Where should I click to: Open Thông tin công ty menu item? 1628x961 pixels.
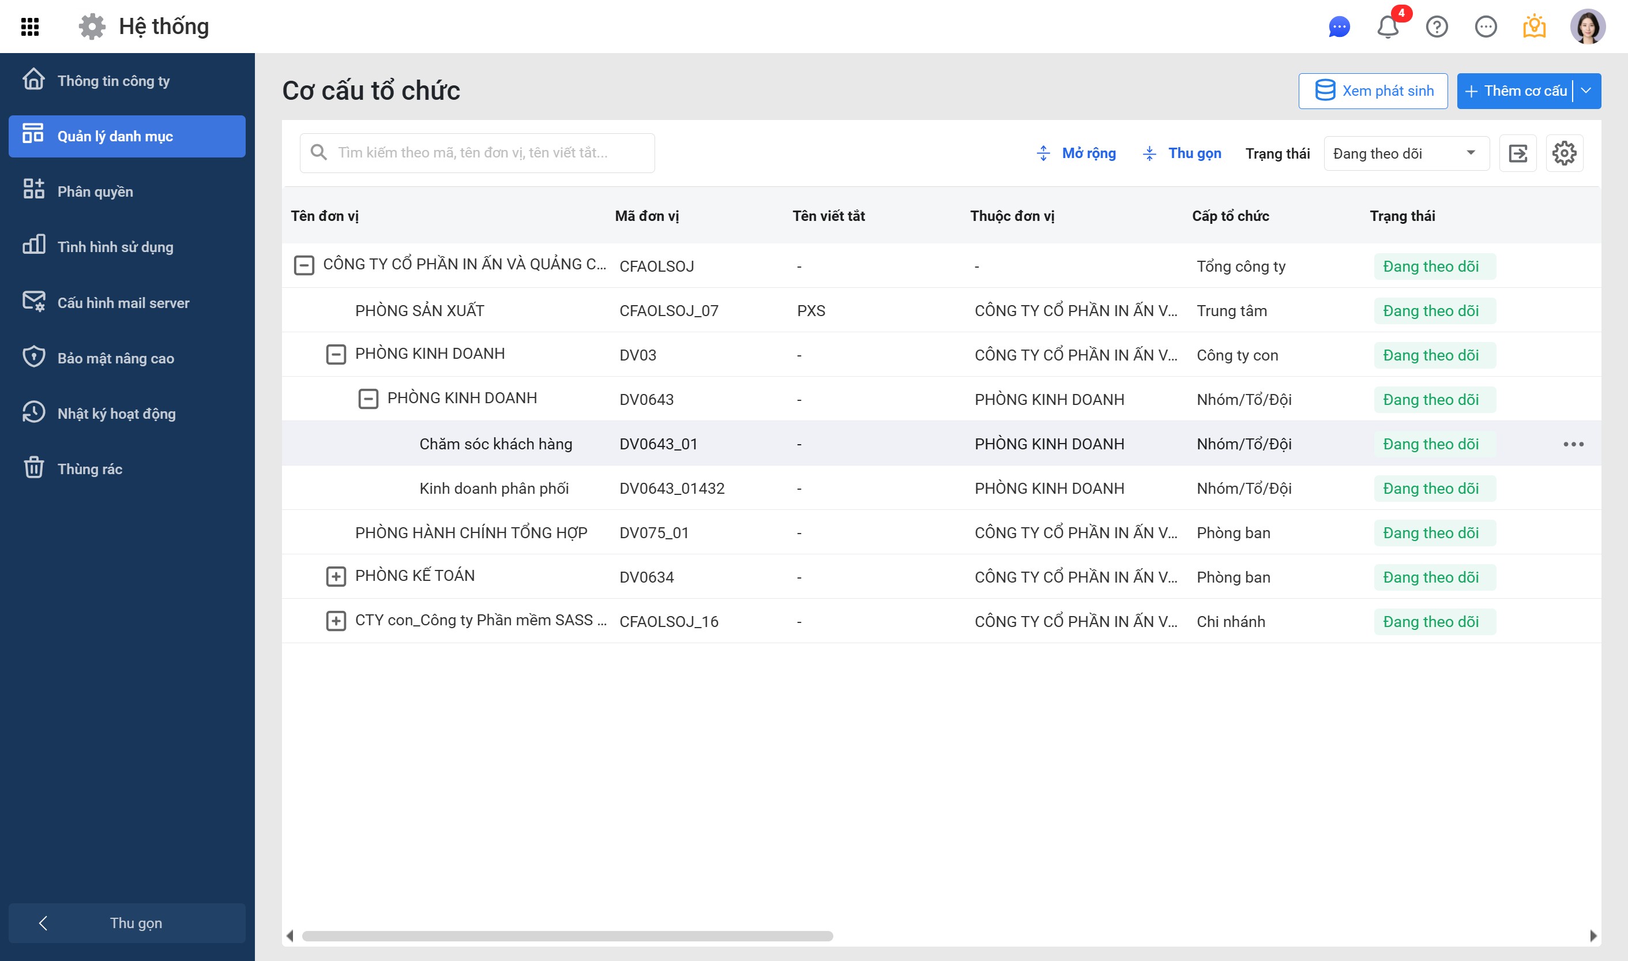point(127,81)
